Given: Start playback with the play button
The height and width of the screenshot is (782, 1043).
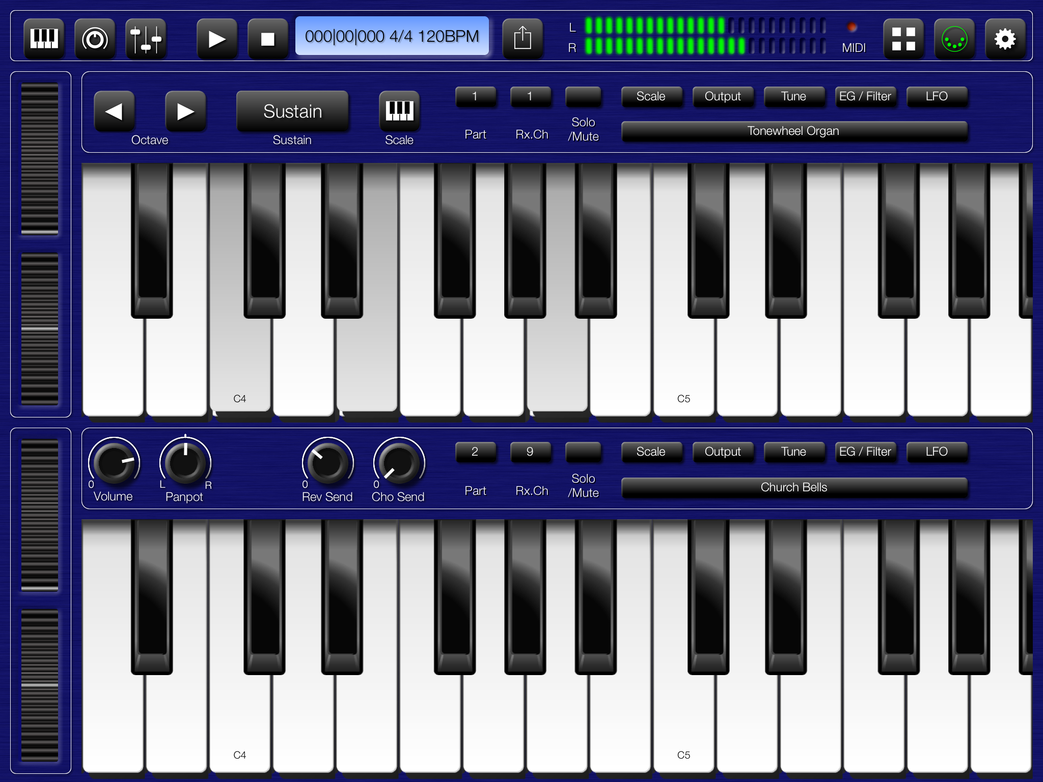Looking at the screenshot, I should pos(217,39).
